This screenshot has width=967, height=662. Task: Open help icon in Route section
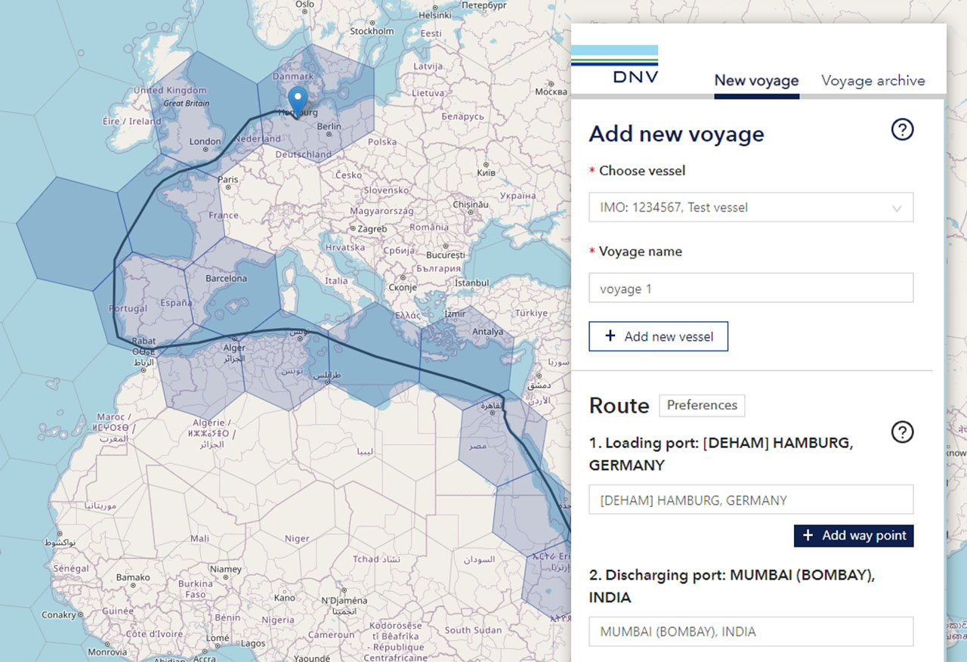[x=902, y=432]
